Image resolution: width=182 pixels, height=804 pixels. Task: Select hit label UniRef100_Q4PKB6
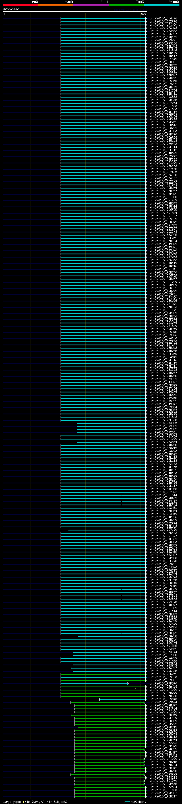[163, 517]
